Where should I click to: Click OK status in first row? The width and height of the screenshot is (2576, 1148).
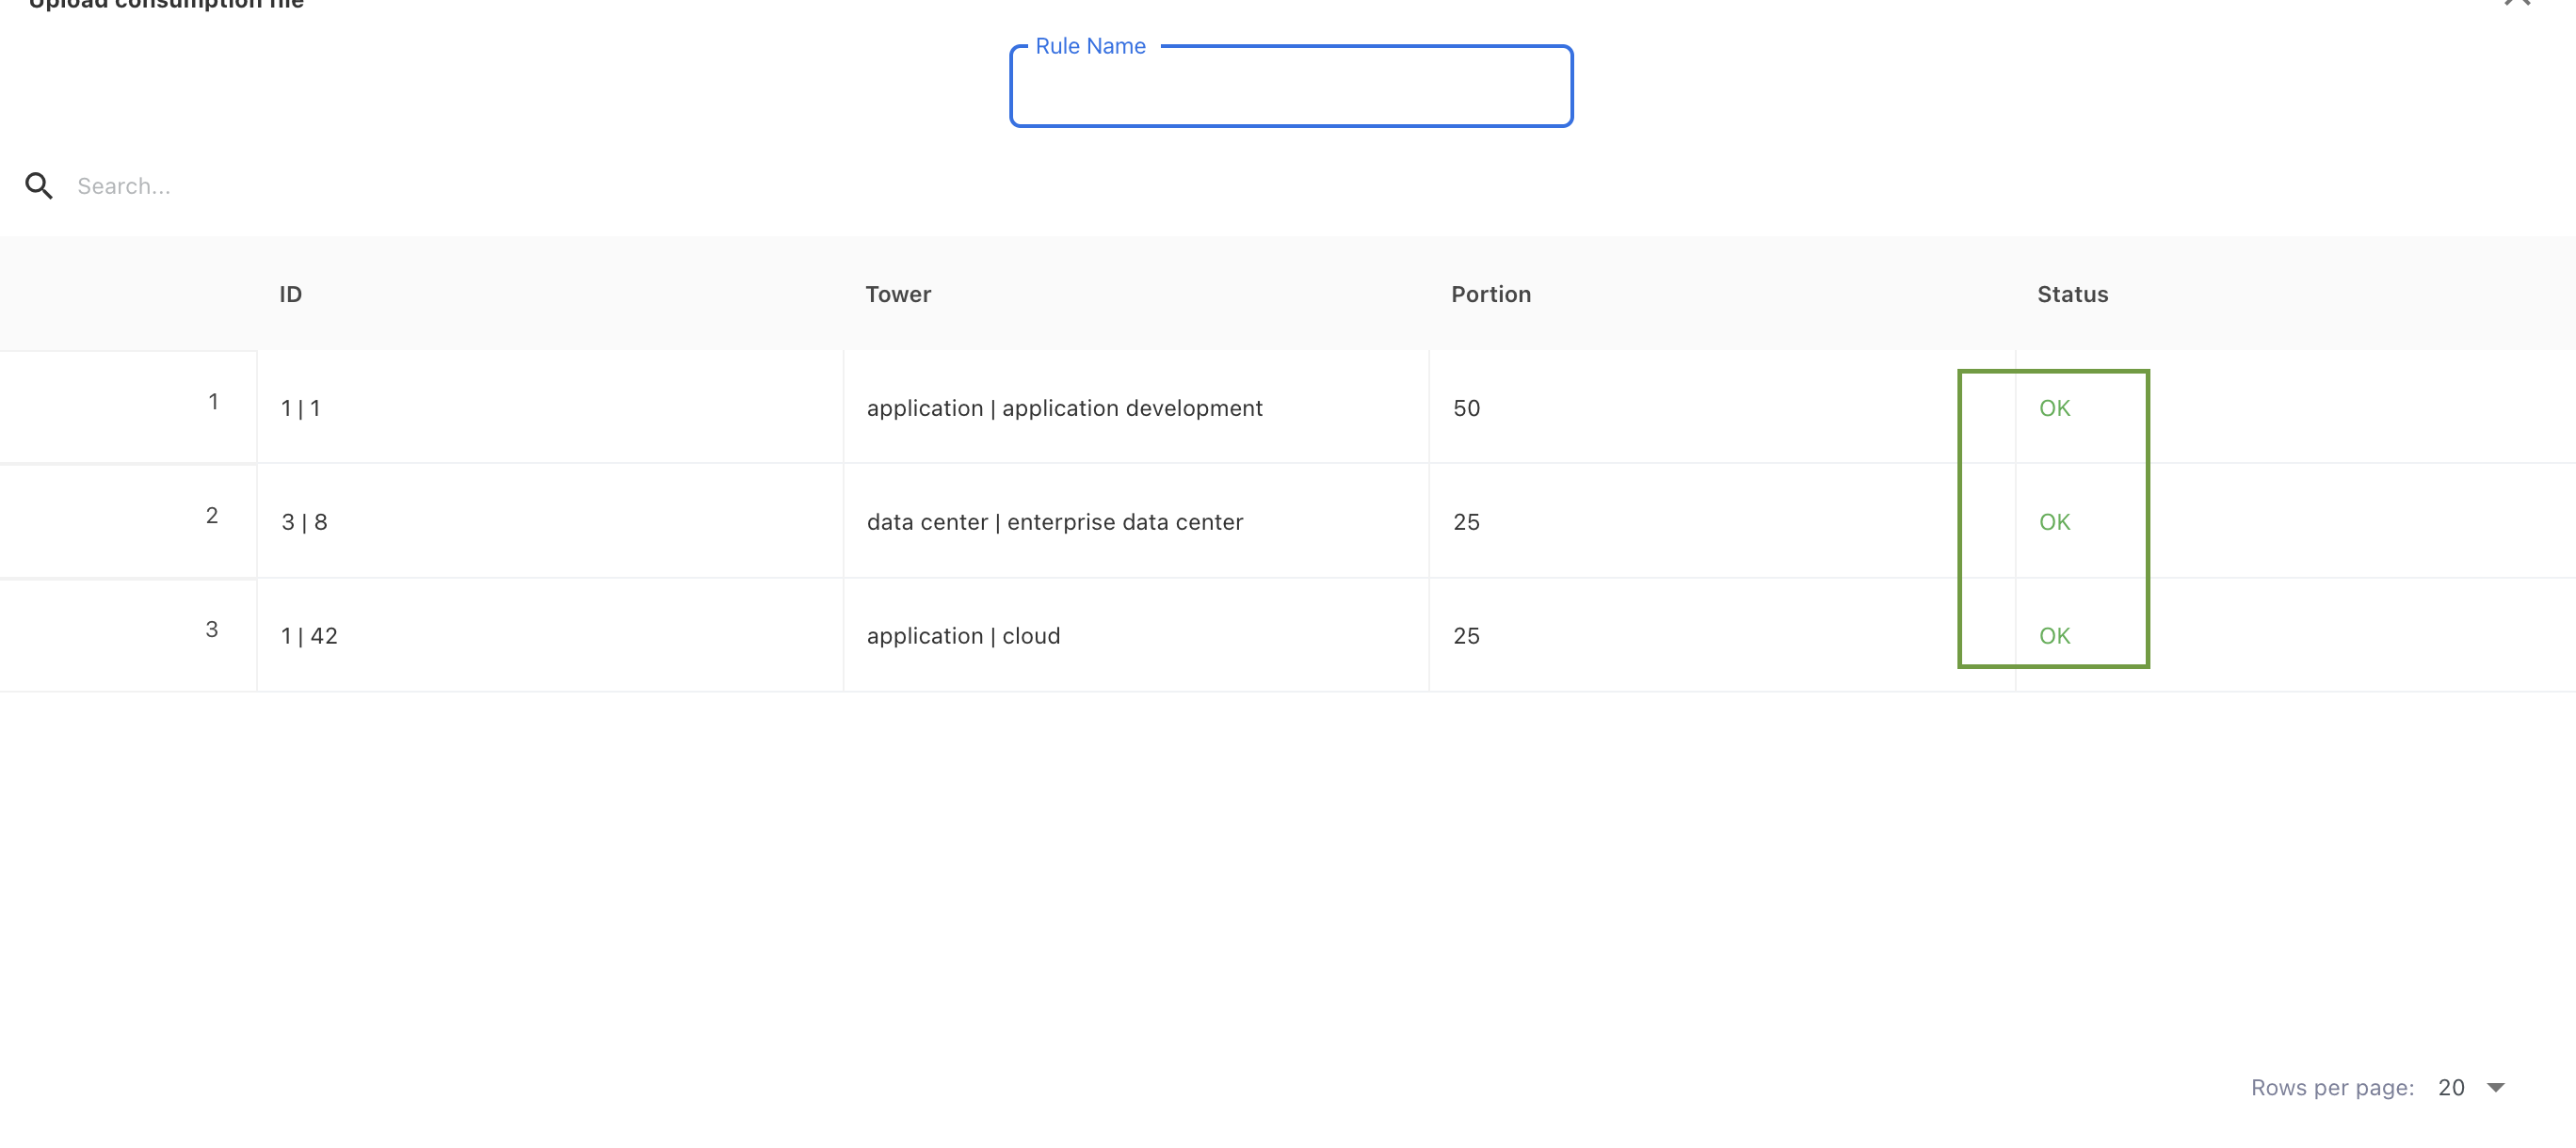pos(2054,407)
